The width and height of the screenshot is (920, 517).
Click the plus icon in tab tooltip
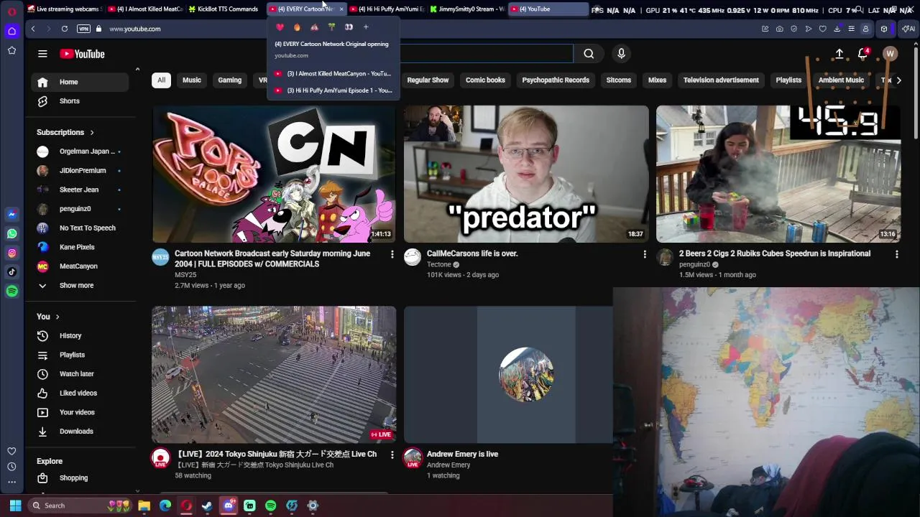pos(366,27)
